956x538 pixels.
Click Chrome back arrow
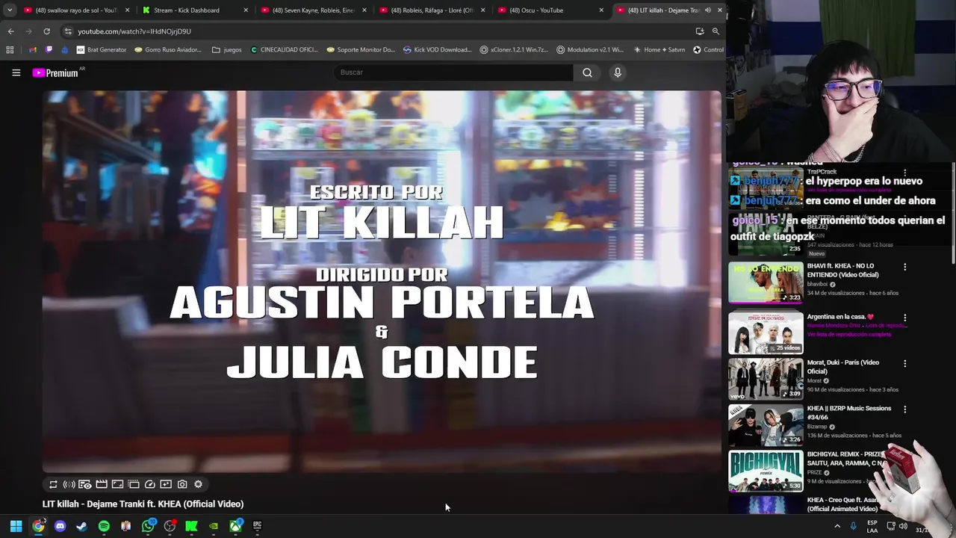point(10,31)
